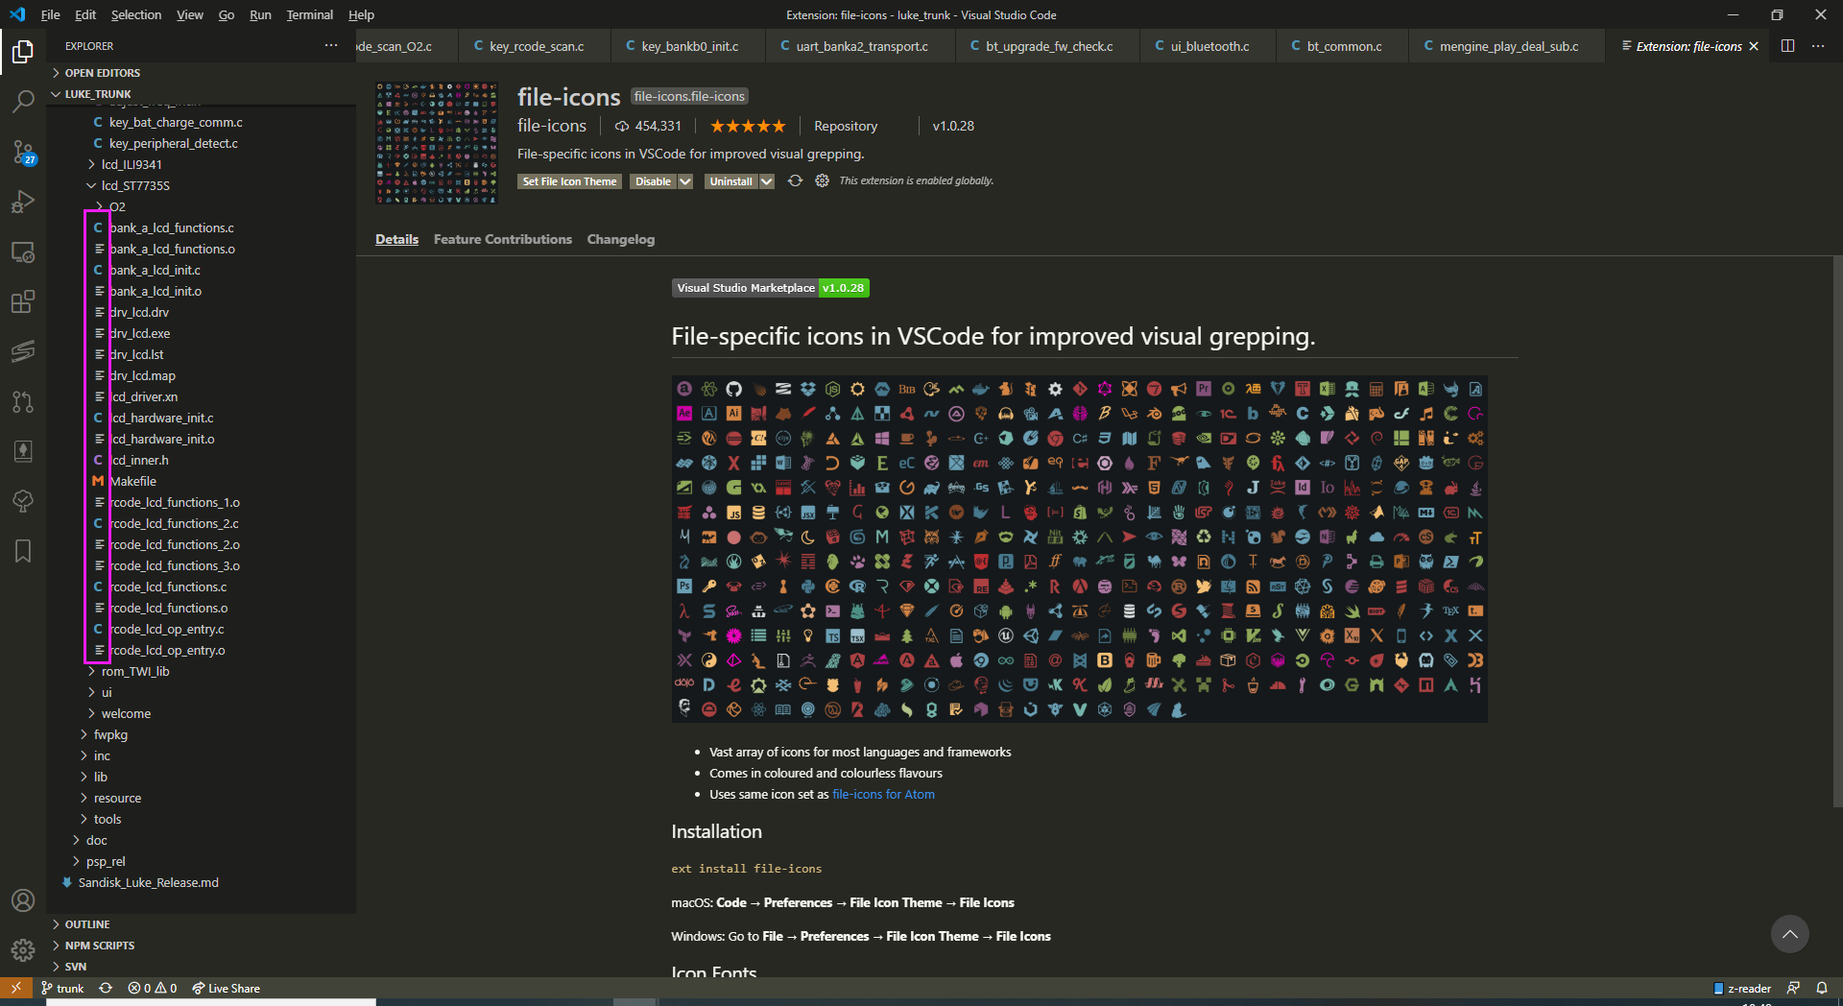Image resolution: width=1843 pixels, height=1006 pixels.
Task: Click the Uninstall extension button
Action: coord(730,181)
